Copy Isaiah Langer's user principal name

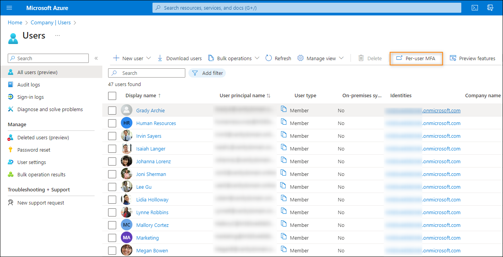284,147
